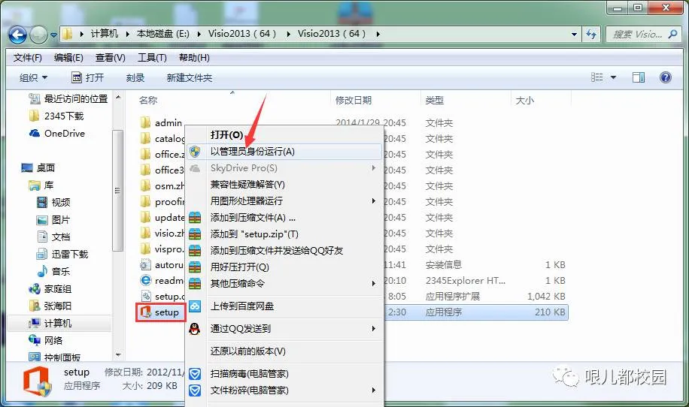Open the 查看(V) menu
The width and height of the screenshot is (689, 407).
111,58
